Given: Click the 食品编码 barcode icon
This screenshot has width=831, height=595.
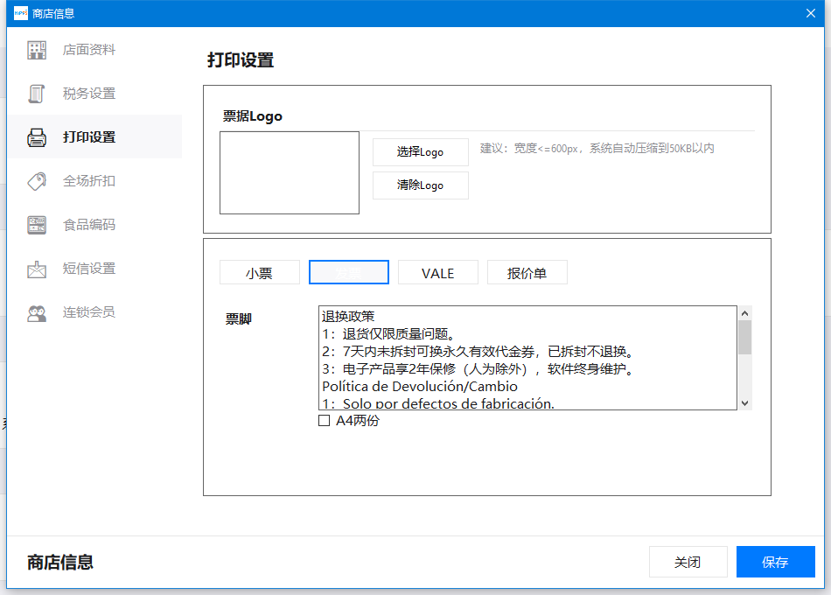Looking at the screenshot, I should (x=37, y=225).
